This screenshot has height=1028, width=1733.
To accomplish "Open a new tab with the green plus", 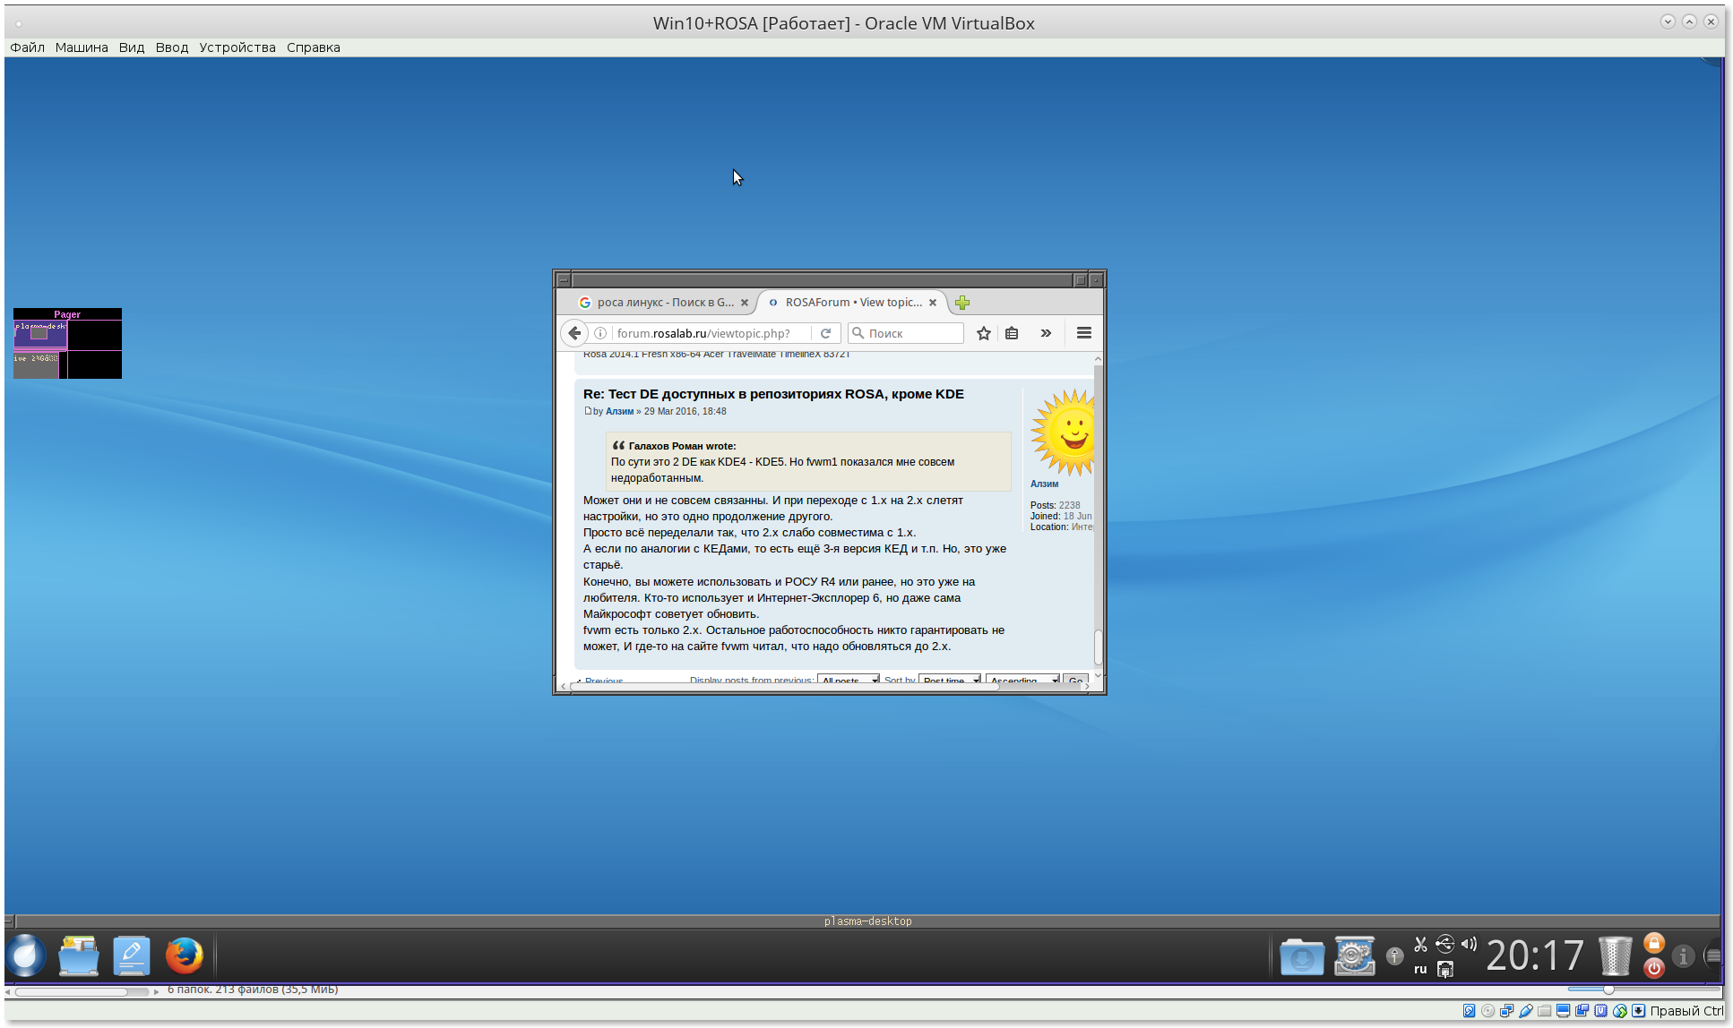I will 962,303.
